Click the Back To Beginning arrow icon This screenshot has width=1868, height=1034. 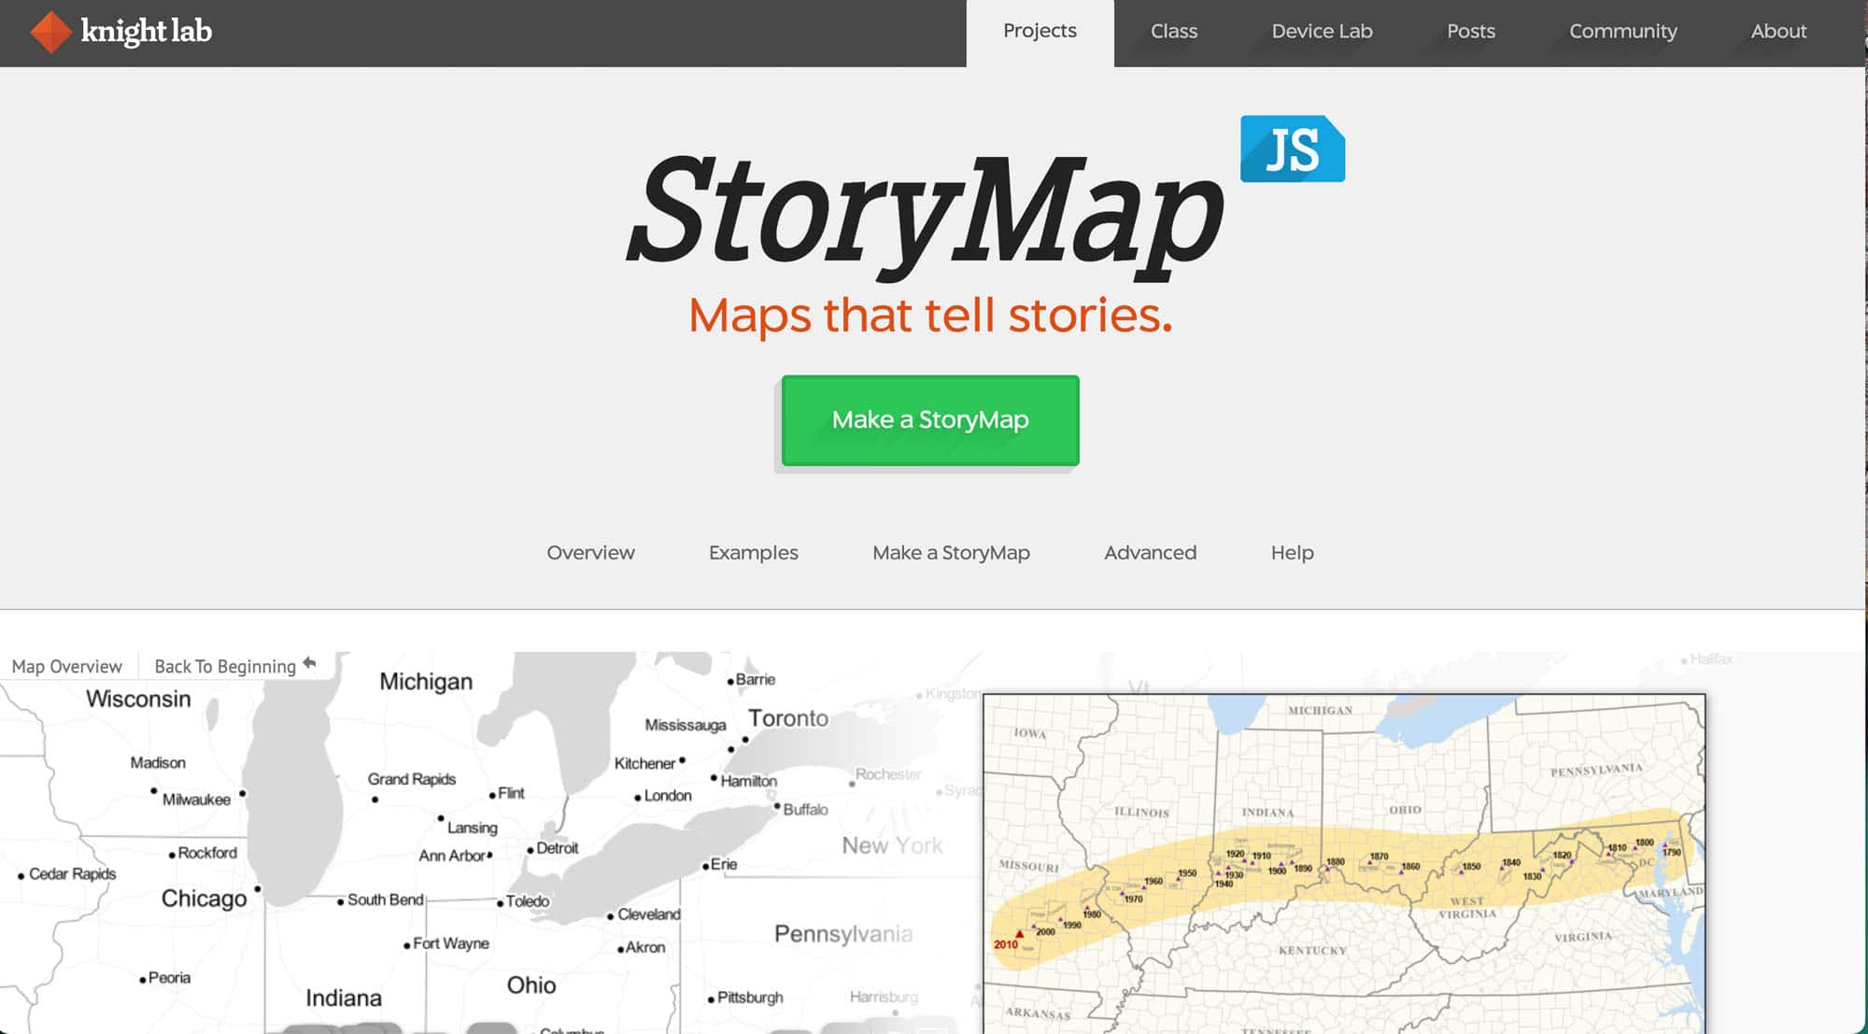310,664
